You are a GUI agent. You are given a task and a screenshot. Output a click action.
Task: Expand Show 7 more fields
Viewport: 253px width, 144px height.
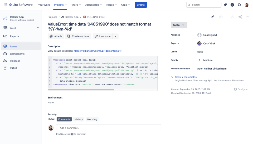coord(186,77)
